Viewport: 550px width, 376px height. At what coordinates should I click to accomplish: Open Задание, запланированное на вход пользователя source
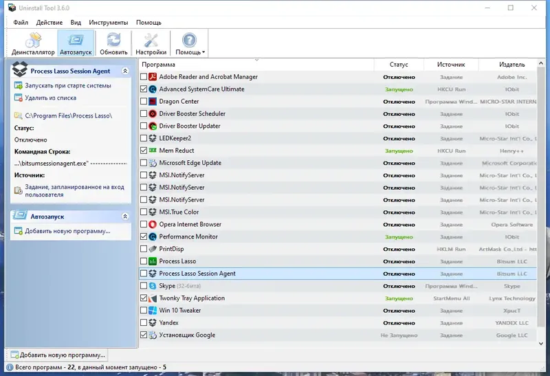74,190
